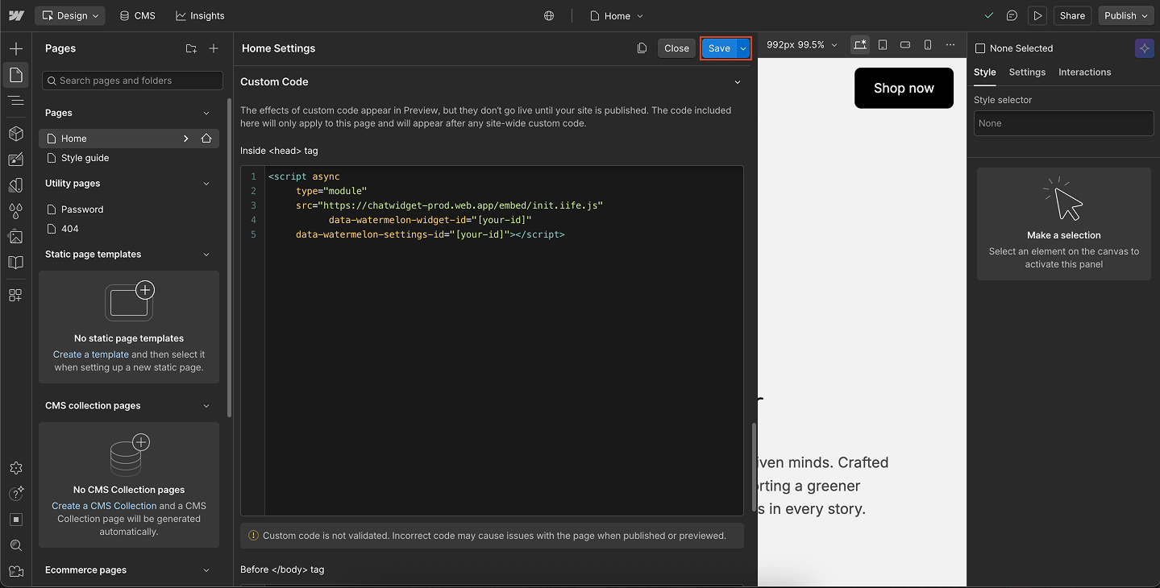Select desktop base breakpoint icon
Image resolution: width=1160 pixels, height=588 pixels.
(860, 45)
